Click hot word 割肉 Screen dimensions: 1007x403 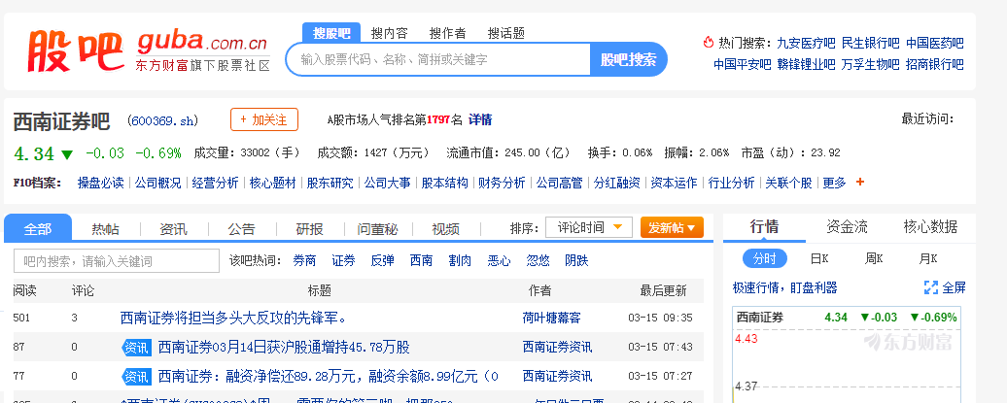click(x=460, y=261)
